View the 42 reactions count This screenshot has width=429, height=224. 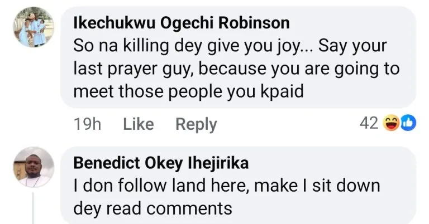click(x=369, y=123)
